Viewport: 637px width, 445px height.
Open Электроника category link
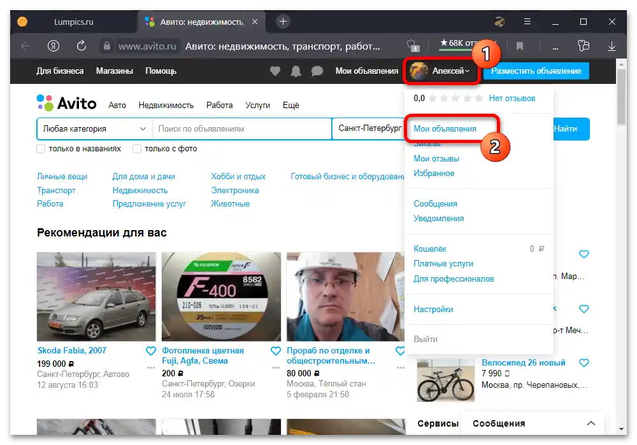(235, 190)
